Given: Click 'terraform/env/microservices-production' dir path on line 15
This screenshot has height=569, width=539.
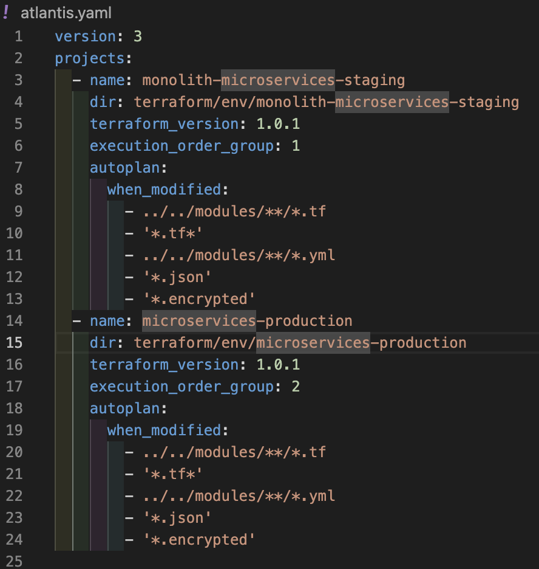Looking at the screenshot, I should pyautogui.click(x=300, y=343).
